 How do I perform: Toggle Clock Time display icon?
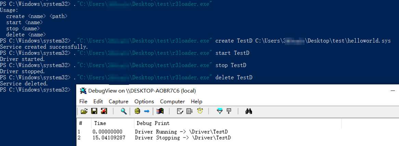tap(200, 111)
